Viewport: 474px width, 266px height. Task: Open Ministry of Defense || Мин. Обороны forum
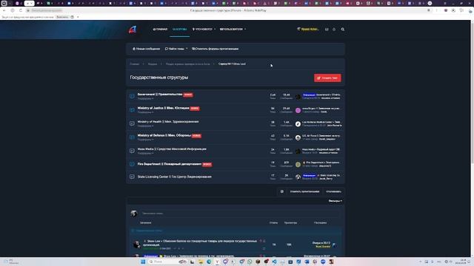point(164,135)
